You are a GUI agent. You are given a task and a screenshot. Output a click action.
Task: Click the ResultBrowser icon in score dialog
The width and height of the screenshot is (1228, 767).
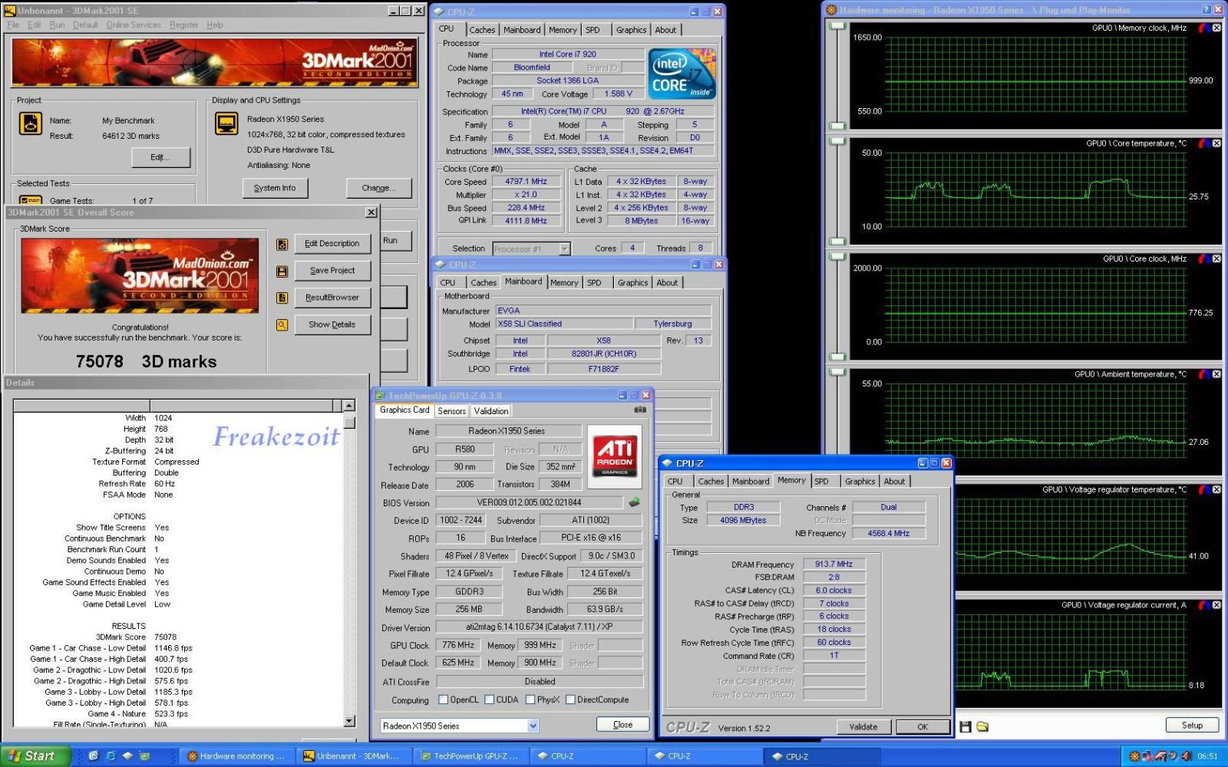tap(282, 298)
